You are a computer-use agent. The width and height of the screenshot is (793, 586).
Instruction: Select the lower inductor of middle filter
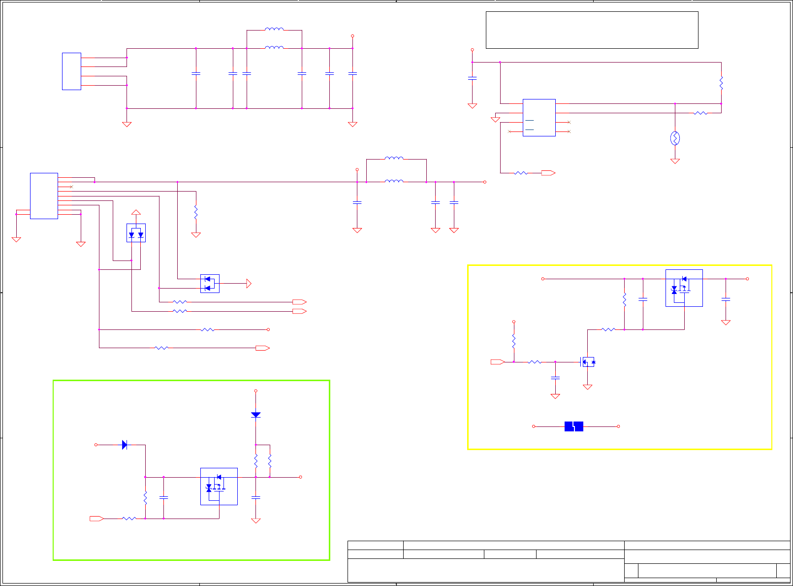coord(394,181)
